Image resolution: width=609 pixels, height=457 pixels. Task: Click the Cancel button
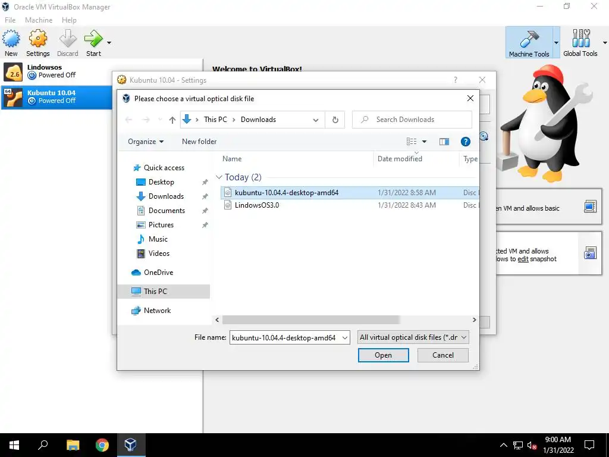point(442,355)
